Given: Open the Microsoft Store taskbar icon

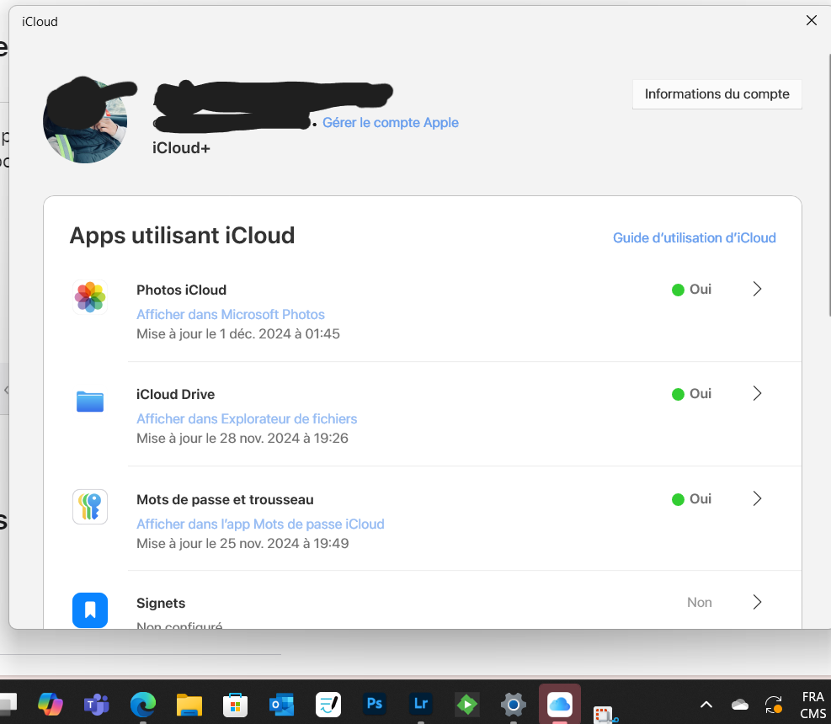Looking at the screenshot, I should (x=235, y=704).
